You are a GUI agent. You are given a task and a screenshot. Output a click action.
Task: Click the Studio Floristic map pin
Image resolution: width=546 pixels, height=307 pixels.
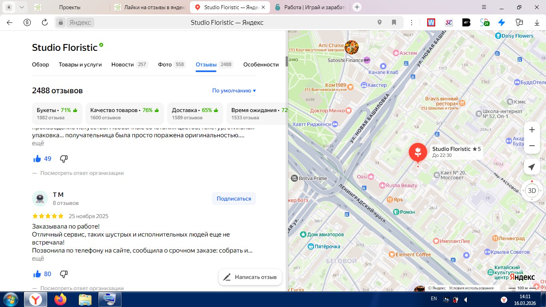418,152
